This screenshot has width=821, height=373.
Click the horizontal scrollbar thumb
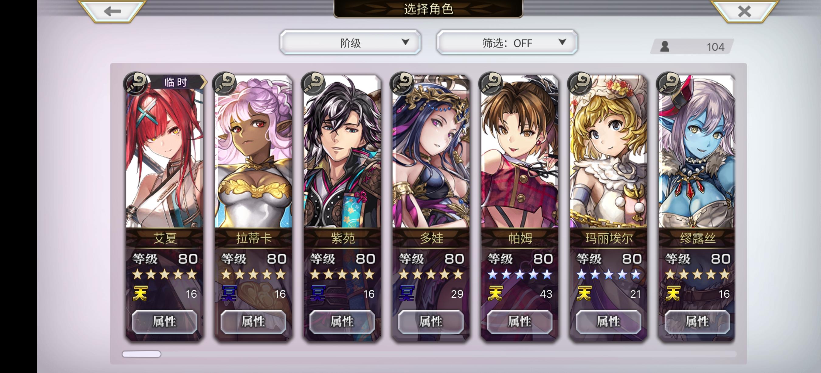[x=141, y=354]
